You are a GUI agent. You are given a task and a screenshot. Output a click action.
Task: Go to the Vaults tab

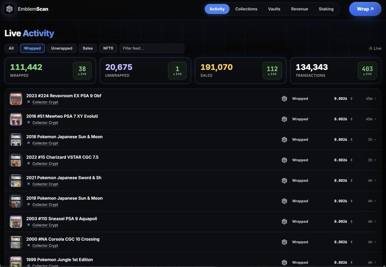point(274,9)
